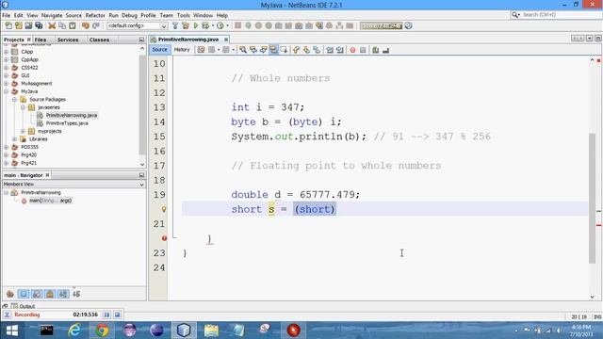Toggle Show Static Members filter in Navigator
The image size is (603, 339).
click(x=37, y=294)
